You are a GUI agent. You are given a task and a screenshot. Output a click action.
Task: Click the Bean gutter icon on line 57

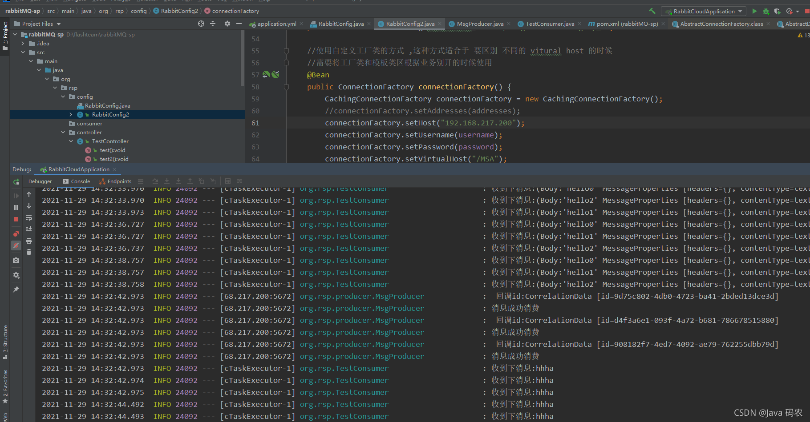pos(266,74)
